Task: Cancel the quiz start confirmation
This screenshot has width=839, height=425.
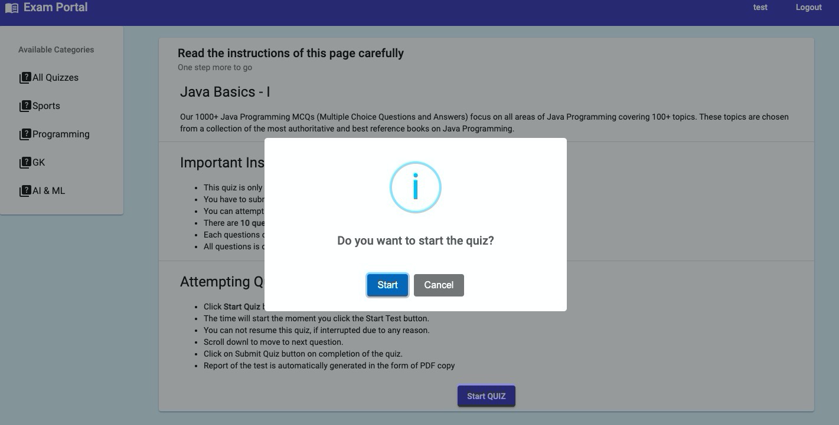Action: click(x=439, y=285)
